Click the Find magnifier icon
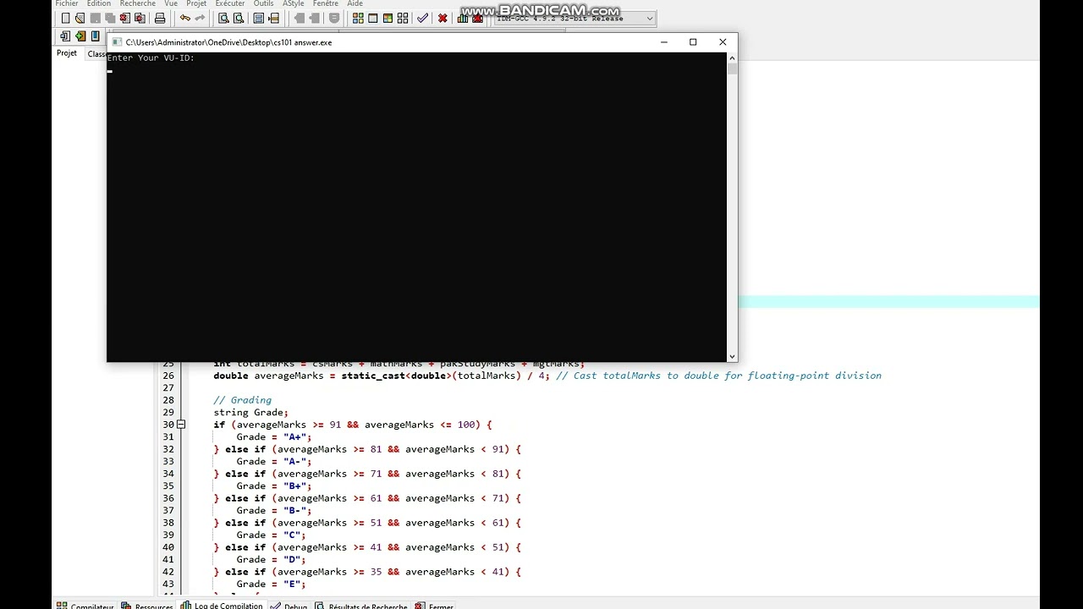1083x609 pixels. [x=223, y=18]
